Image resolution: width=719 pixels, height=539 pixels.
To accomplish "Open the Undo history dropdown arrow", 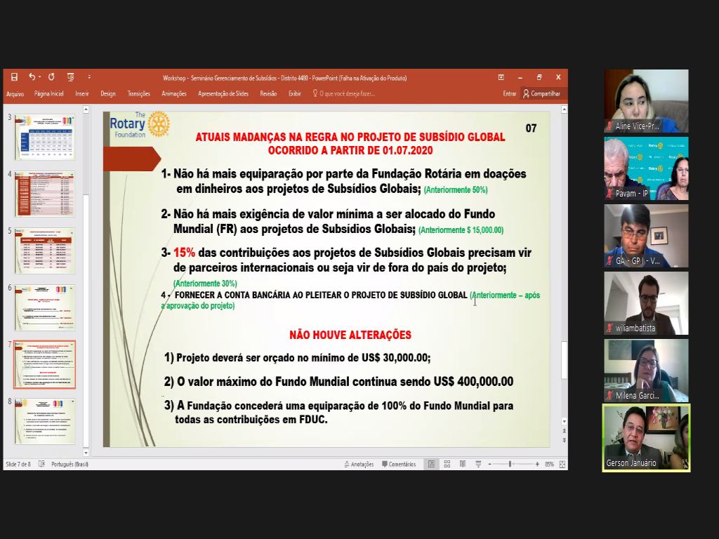I will 41,77.
